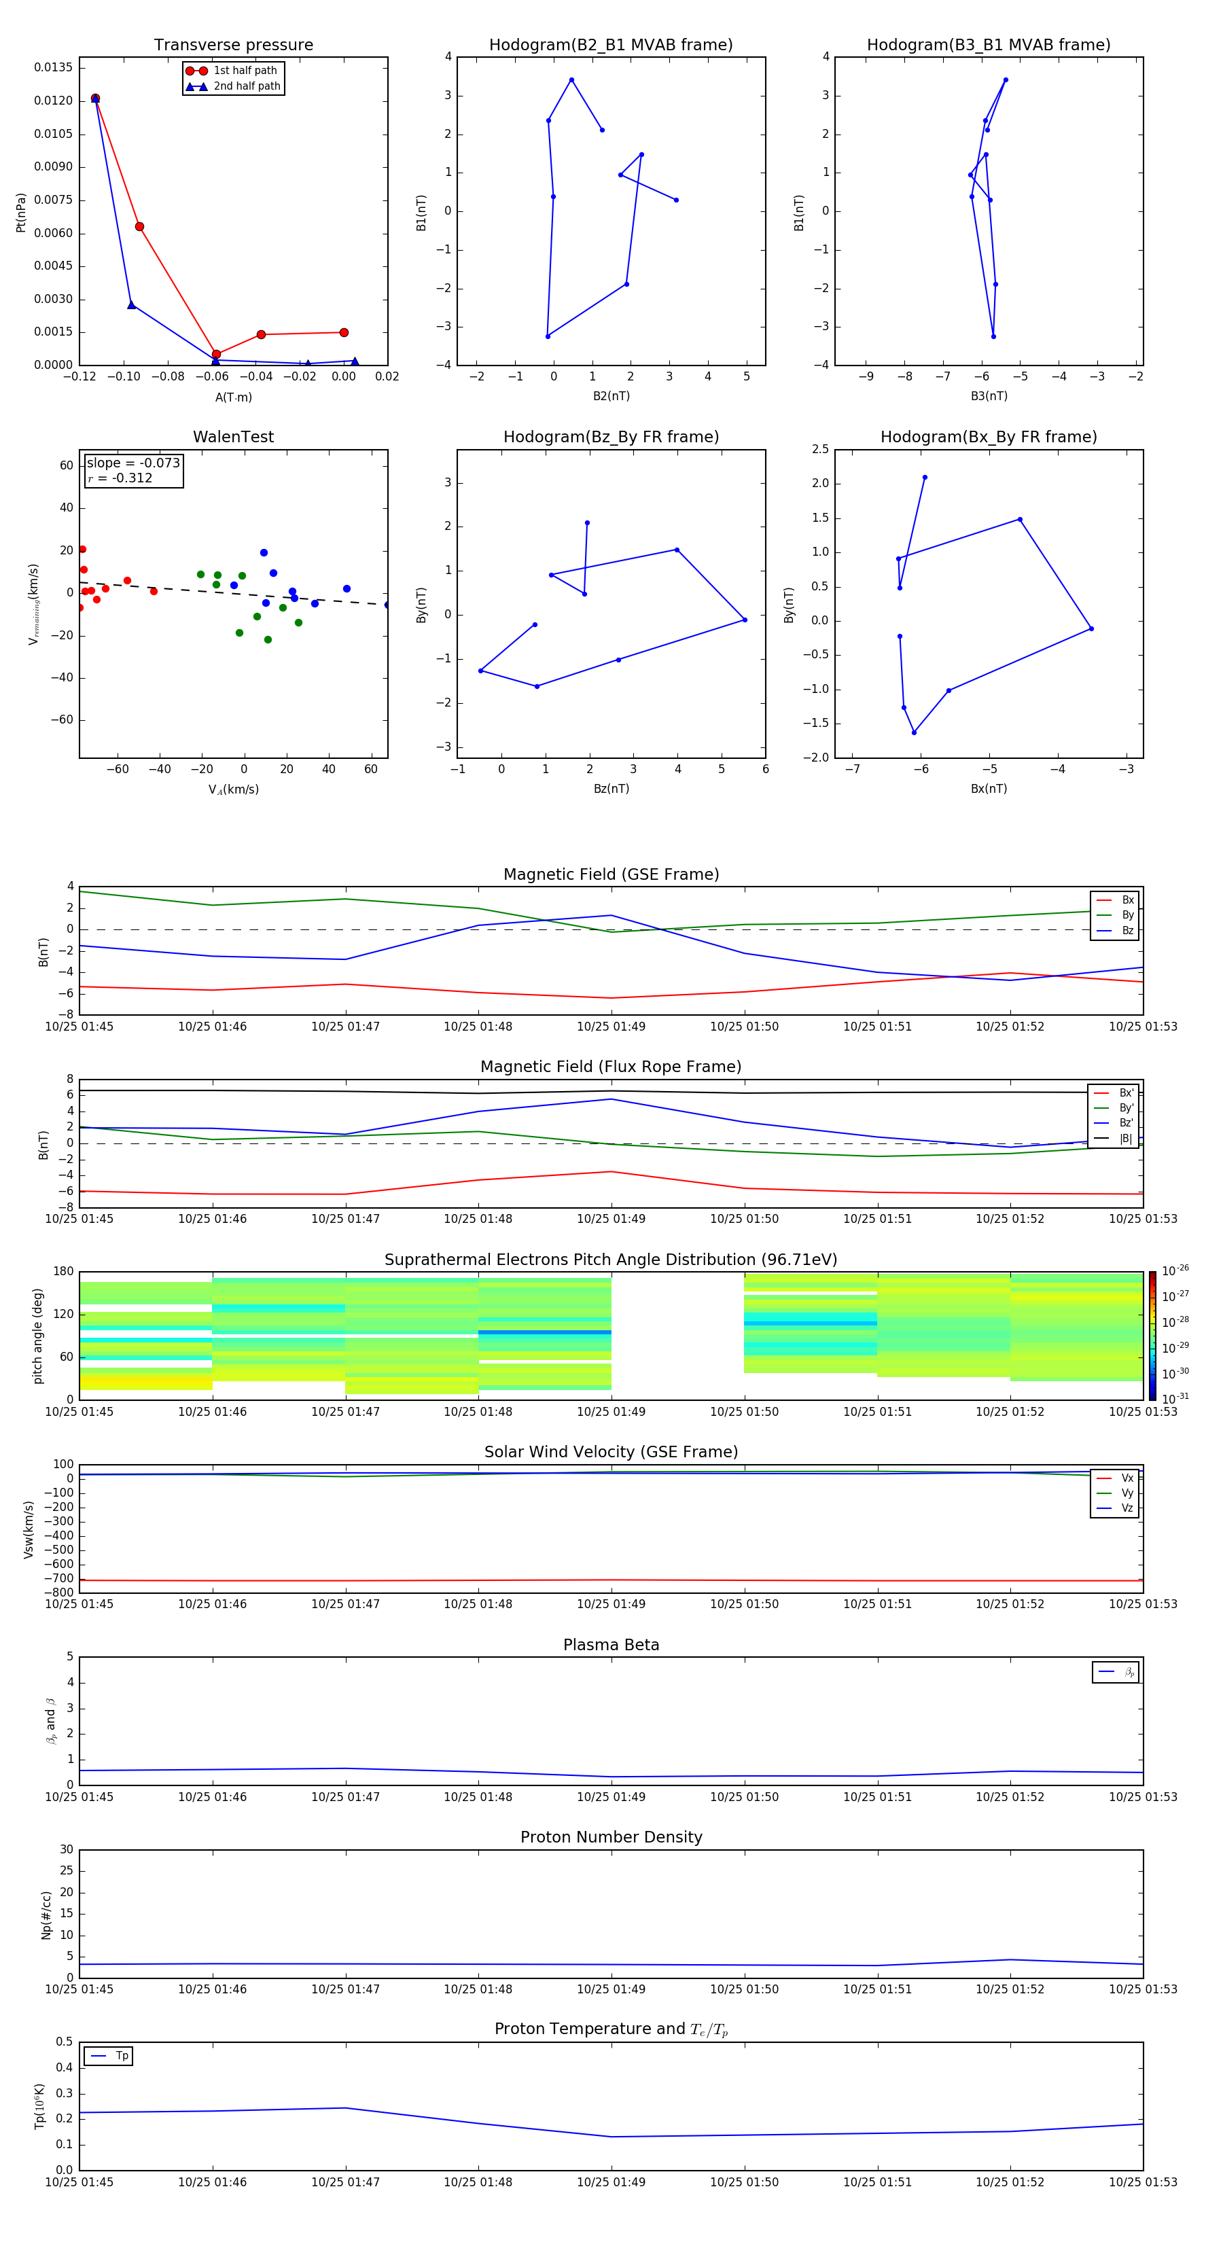Click the 'Vy' entry in velocity legend
Image resolution: width=1223 pixels, height=2242 pixels.
coord(1115,1493)
